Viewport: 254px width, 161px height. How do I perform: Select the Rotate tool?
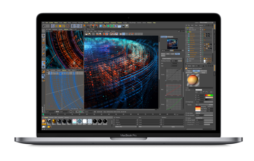64,26
